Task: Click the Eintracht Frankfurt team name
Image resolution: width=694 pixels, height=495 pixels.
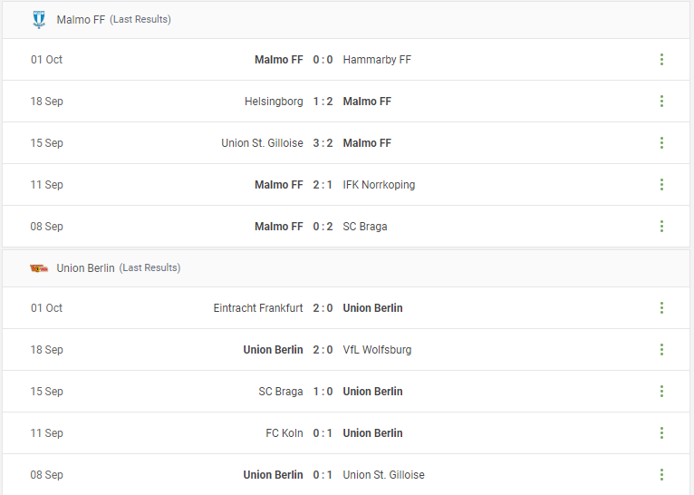Action: (258, 307)
